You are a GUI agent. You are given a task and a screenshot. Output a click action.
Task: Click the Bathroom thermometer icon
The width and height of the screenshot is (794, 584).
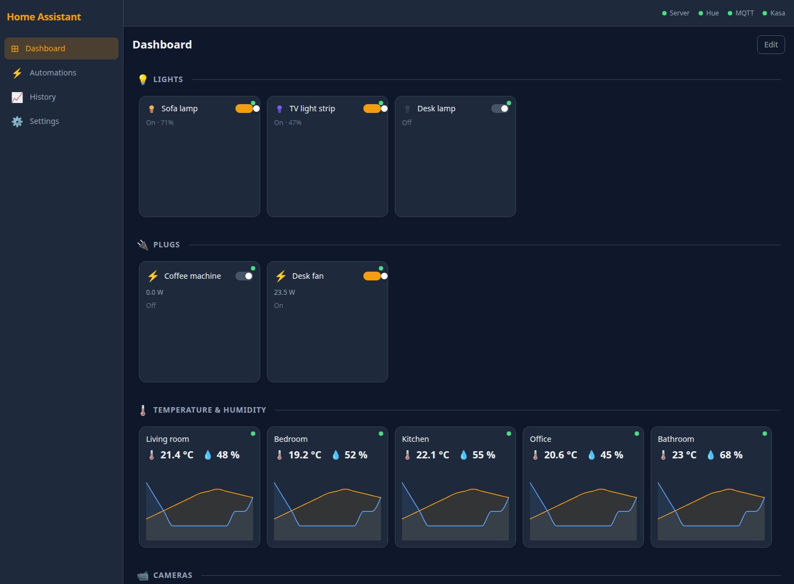[x=663, y=455]
